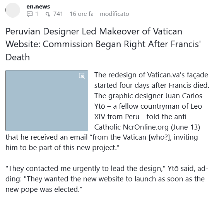Open the blue article image thumbnail
The height and width of the screenshot is (198, 212).
coord(47,101)
